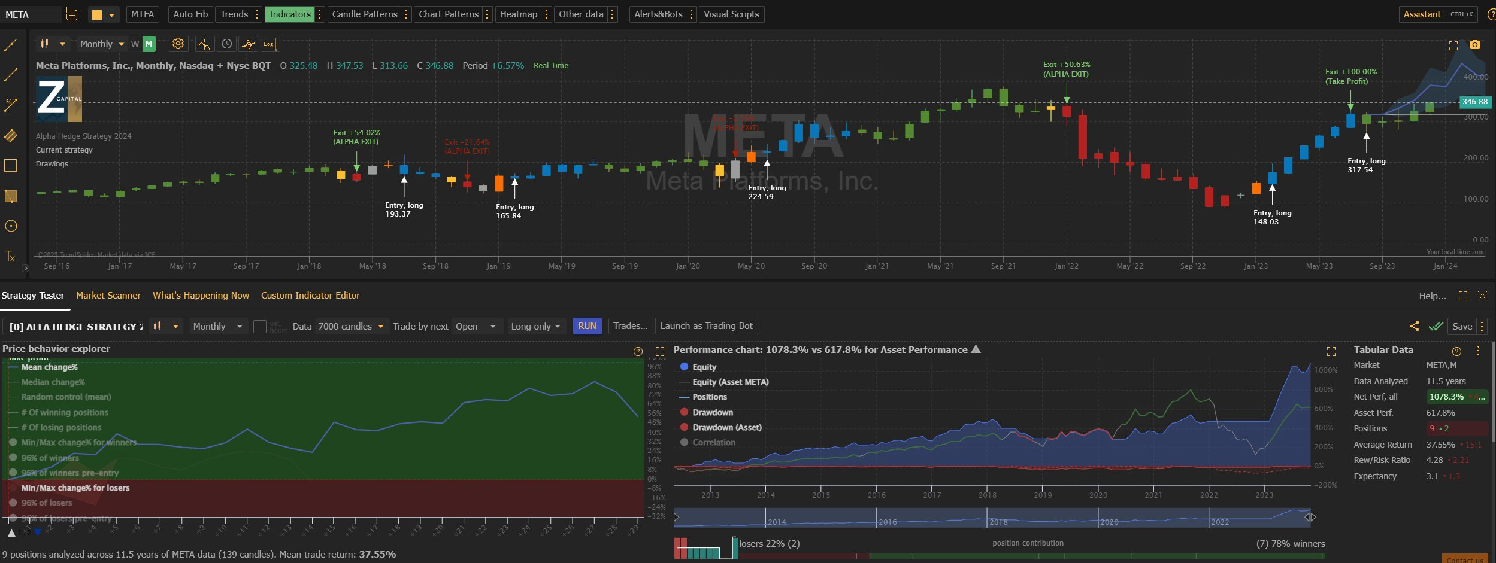1496x563 pixels.
Task: Open Strategy Tester Monthly timeframe dropdown
Action: pyautogui.click(x=217, y=327)
